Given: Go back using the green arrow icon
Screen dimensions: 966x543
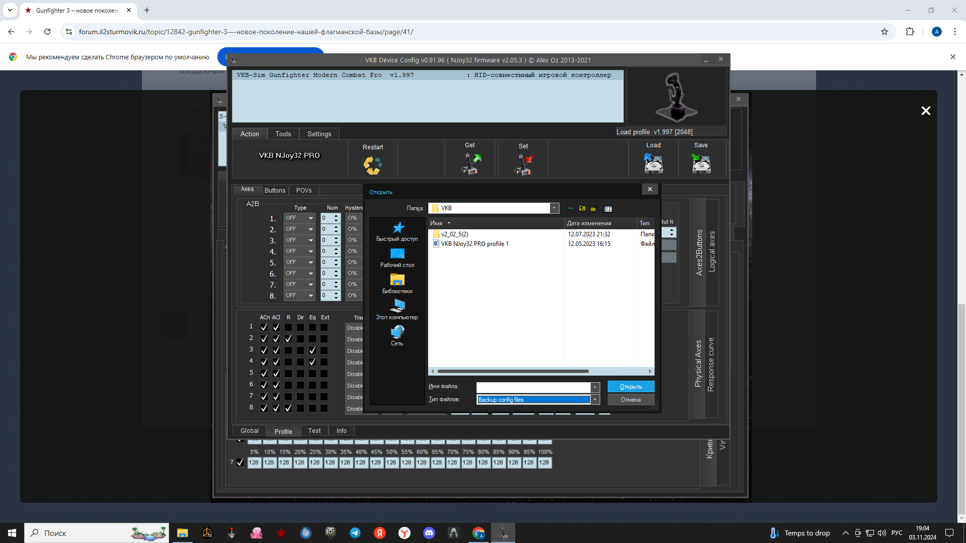Looking at the screenshot, I should click(571, 208).
